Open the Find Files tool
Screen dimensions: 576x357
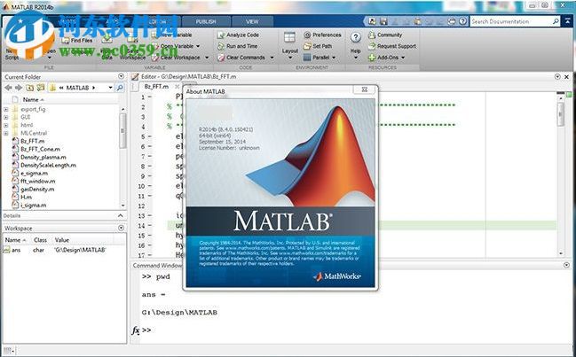tap(77, 41)
